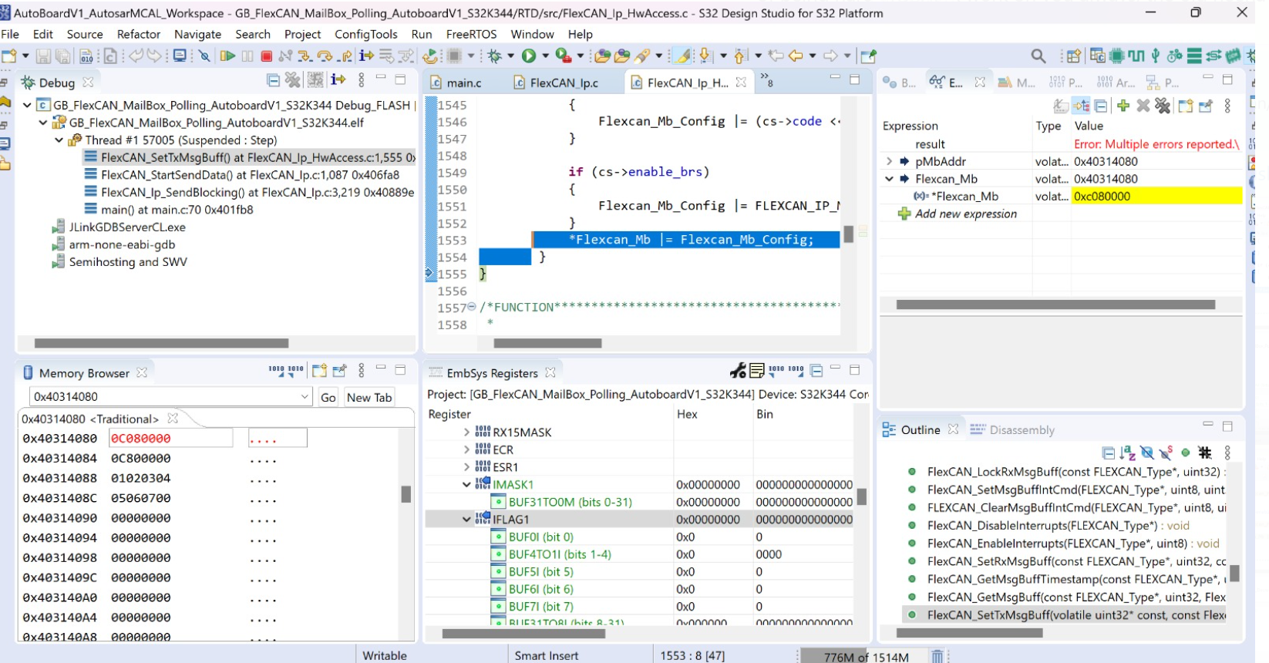Expand the pMbAddr expression

point(890,162)
